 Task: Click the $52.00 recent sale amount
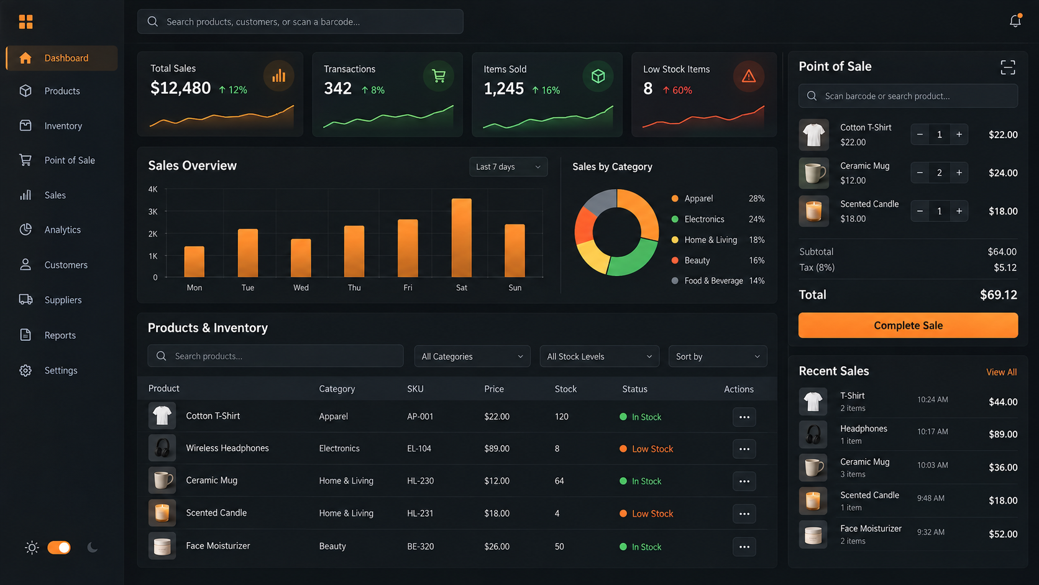pyautogui.click(x=1003, y=534)
